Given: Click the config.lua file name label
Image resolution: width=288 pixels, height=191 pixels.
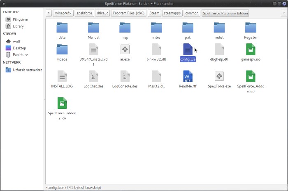Looking at the screenshot, I should (188, 59).
